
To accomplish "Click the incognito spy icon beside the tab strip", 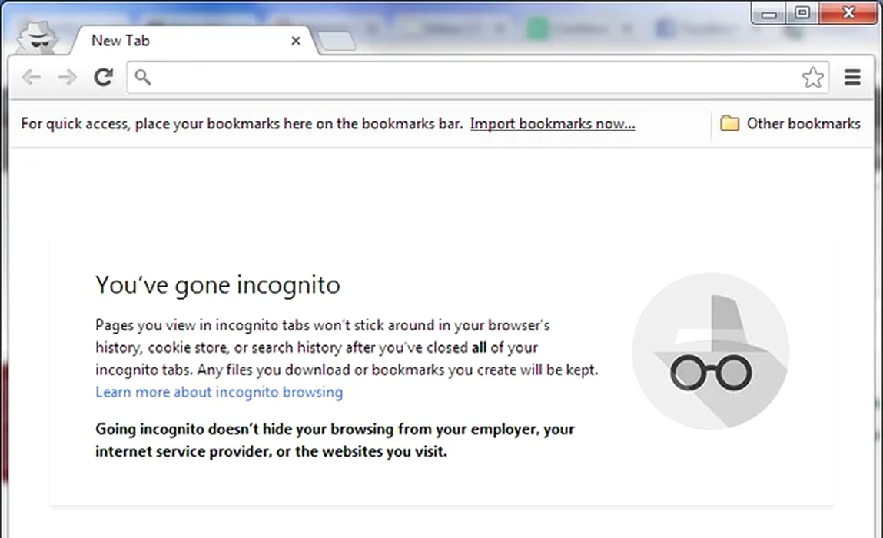I will click(38, 36).
